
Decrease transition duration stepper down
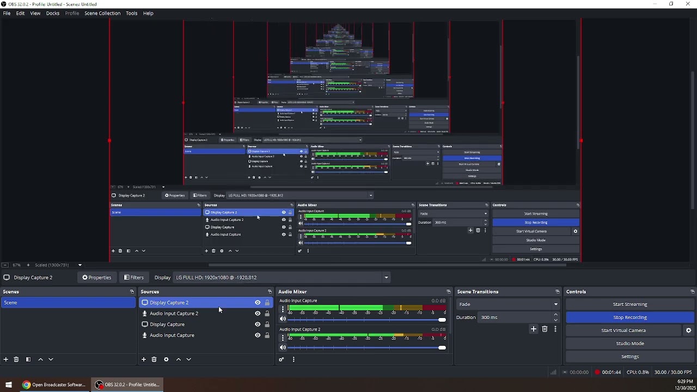tap(555, 320)
